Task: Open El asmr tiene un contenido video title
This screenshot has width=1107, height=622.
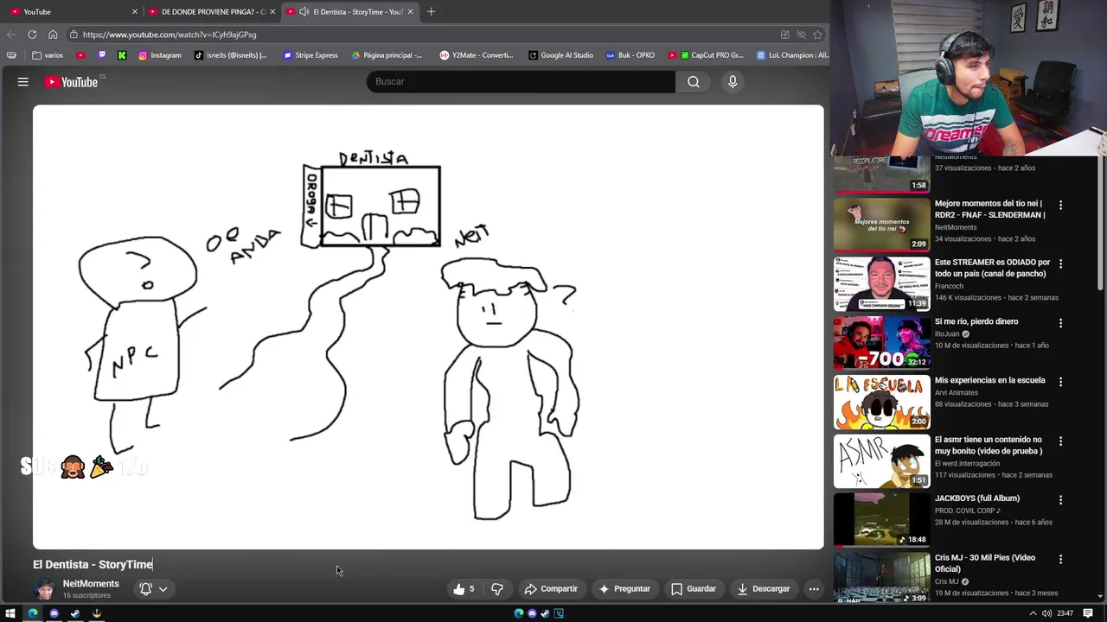Action: click(989, 445)
